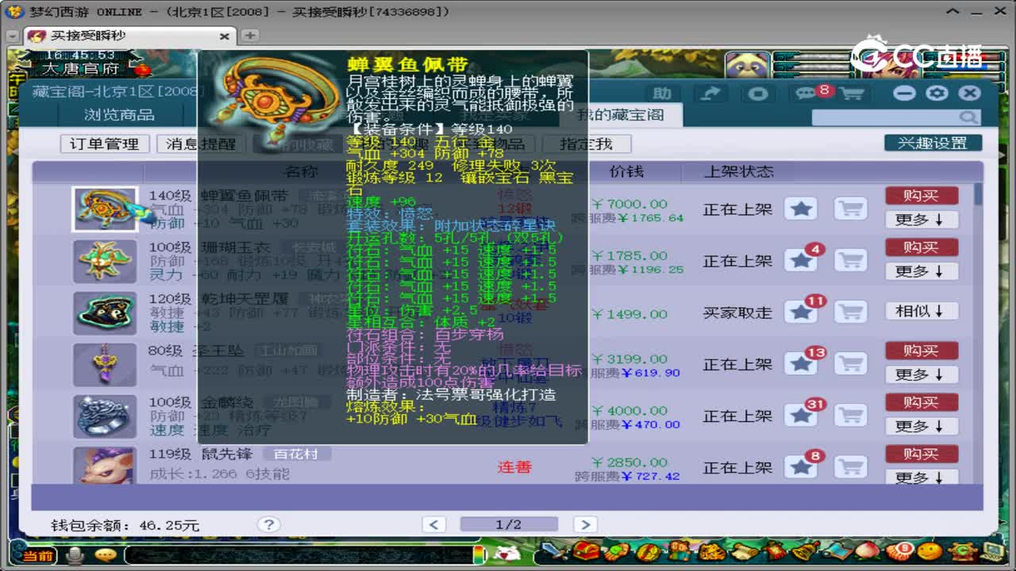Buy 蝉翼鱼佩带 for ¥7000
This screenshot has height=571, width=1016.
922,196
